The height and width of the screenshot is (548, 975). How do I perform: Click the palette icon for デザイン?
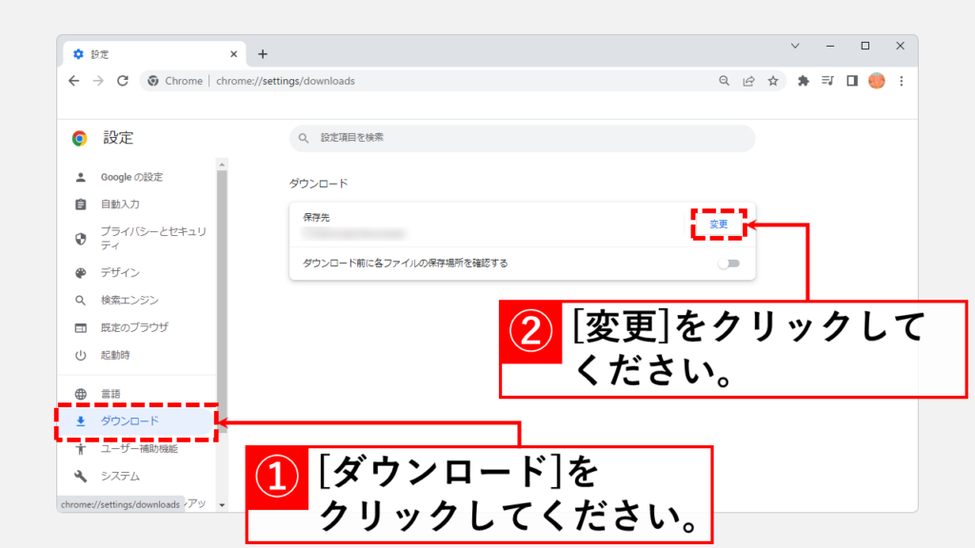pyautogui.click(x=80, y=273)
